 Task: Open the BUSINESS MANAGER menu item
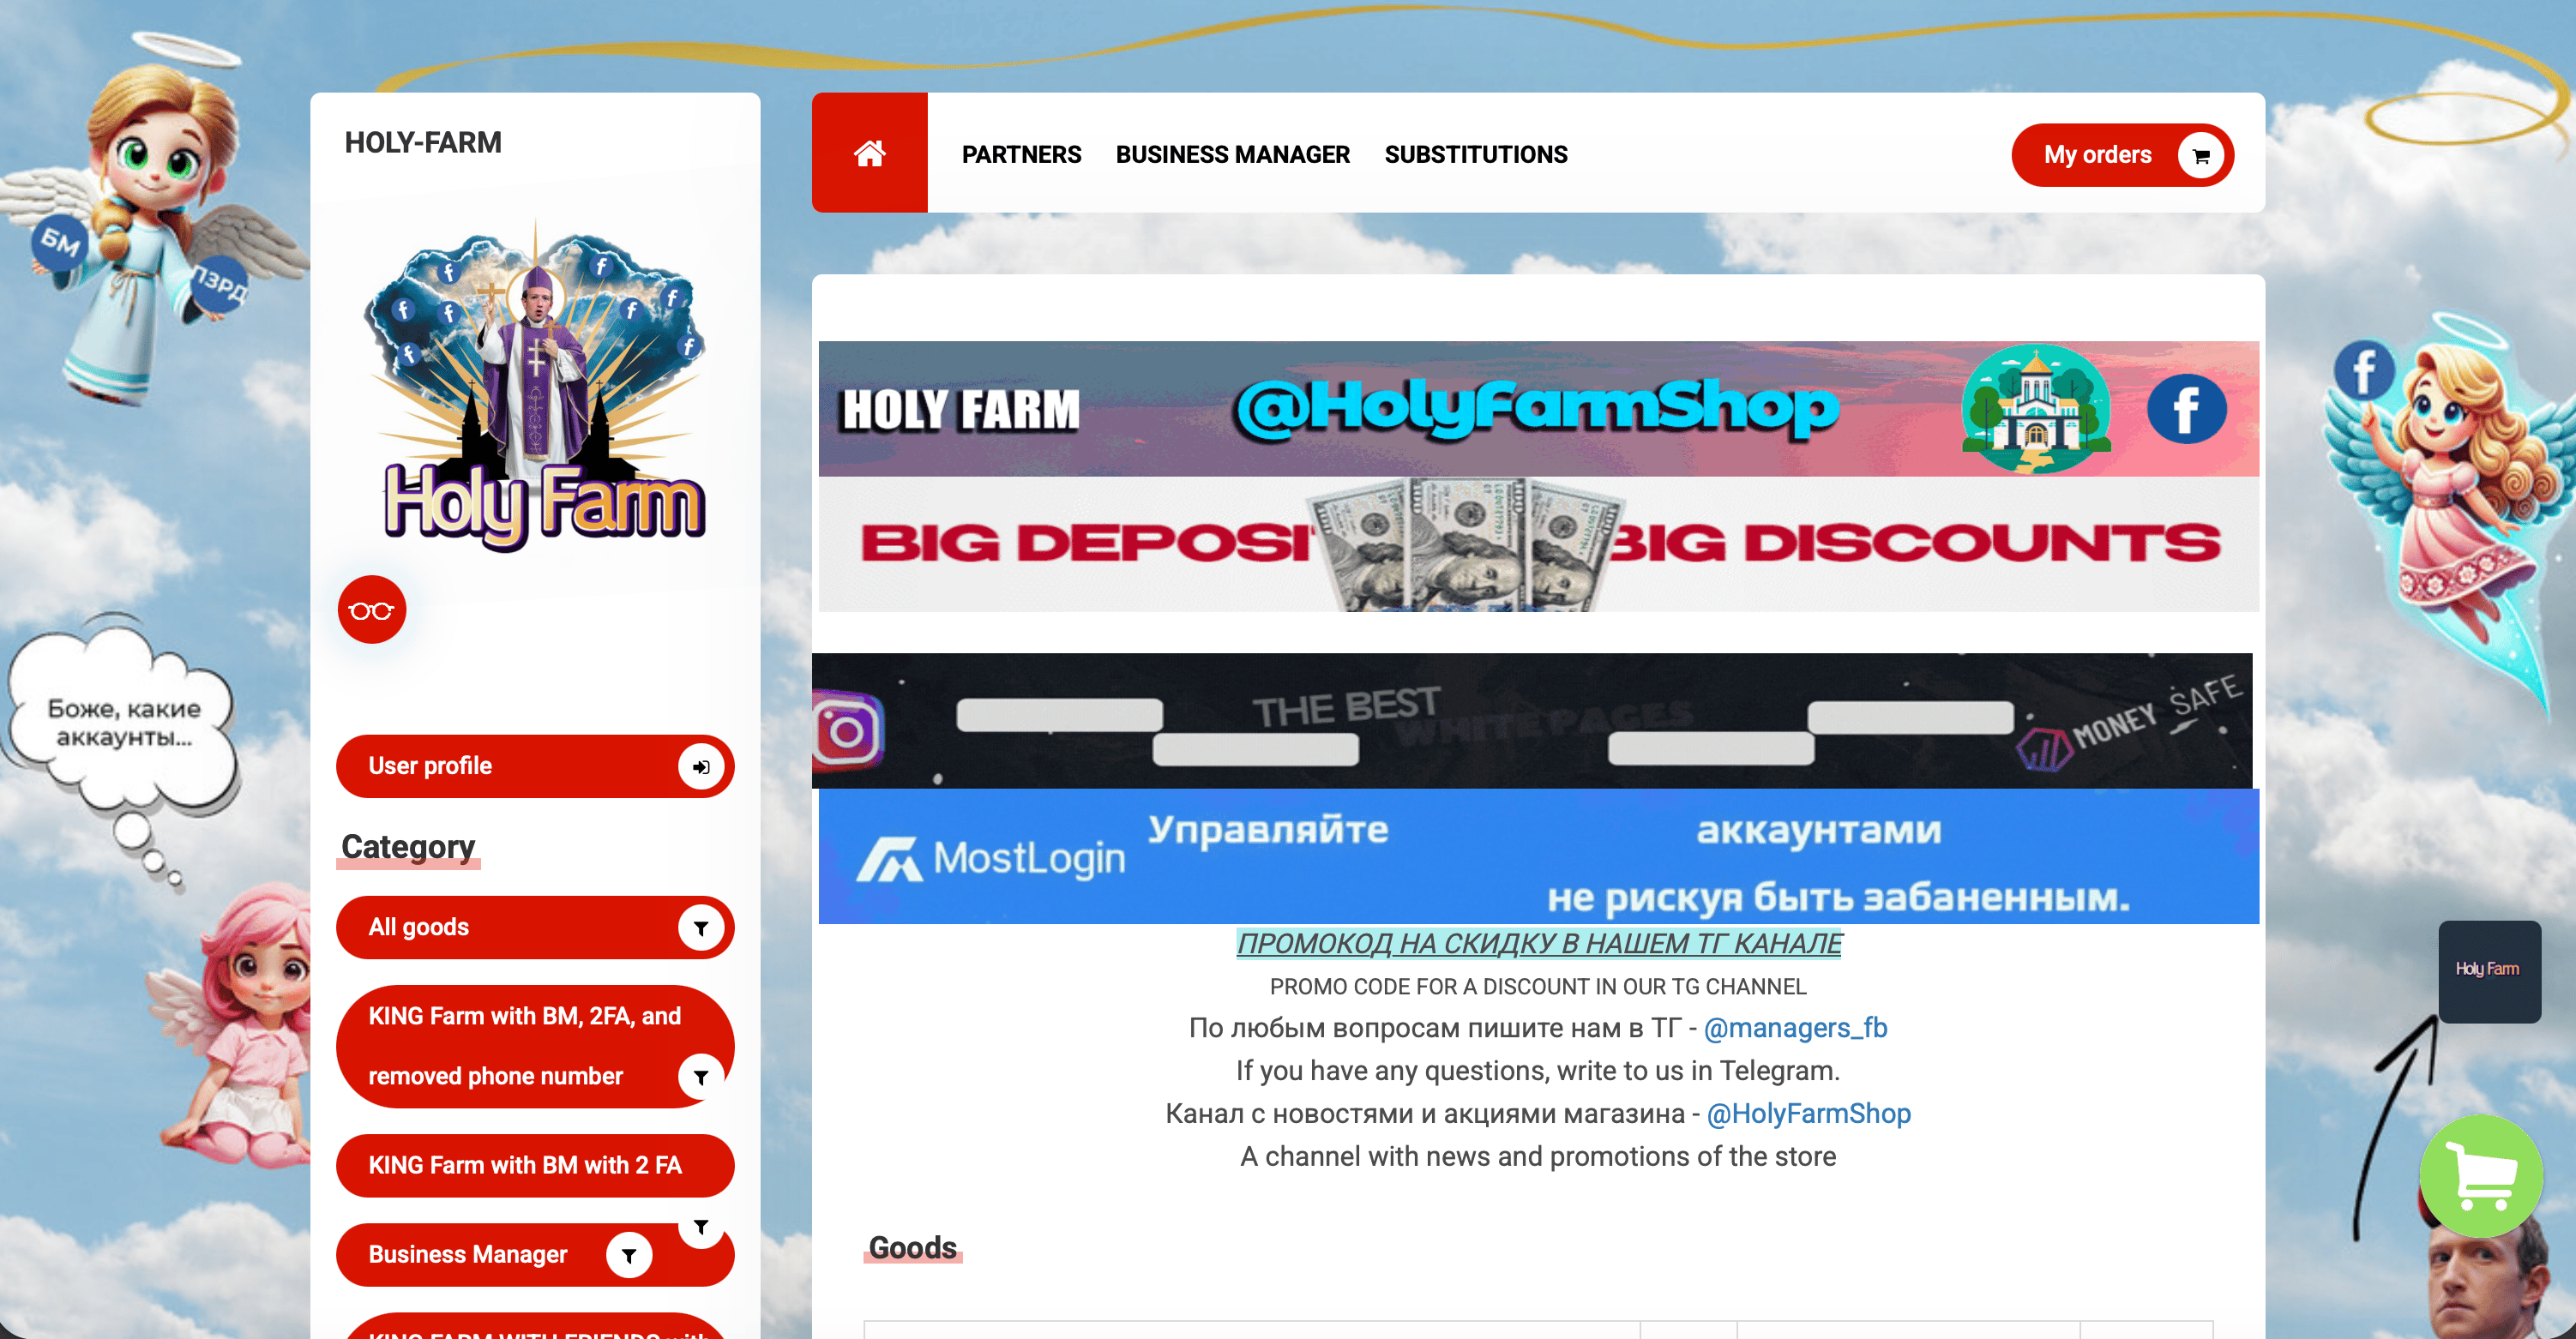[1232, 154]
